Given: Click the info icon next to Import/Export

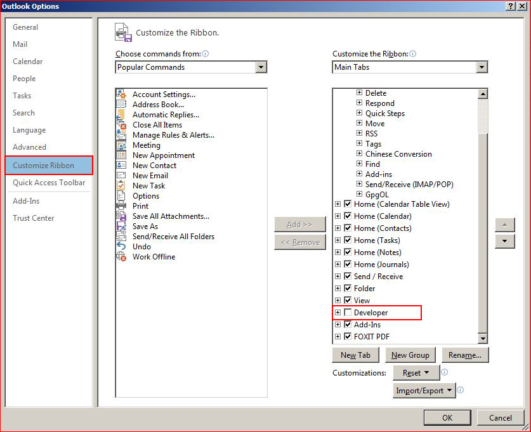Looking at the screenshot, I should 460,389.
